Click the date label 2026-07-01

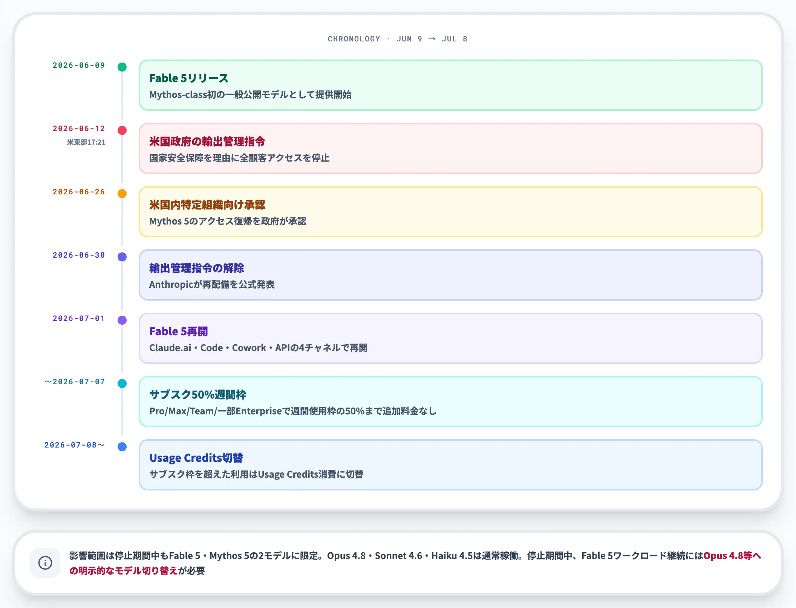coord(79,318)
